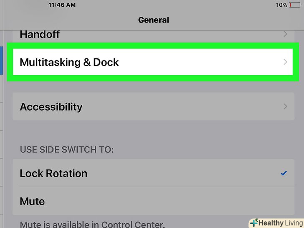The width and height of the screenshot is (304, 228).
Task: Click the Healthy Living watermark text
Action: [x=281, y=223]
